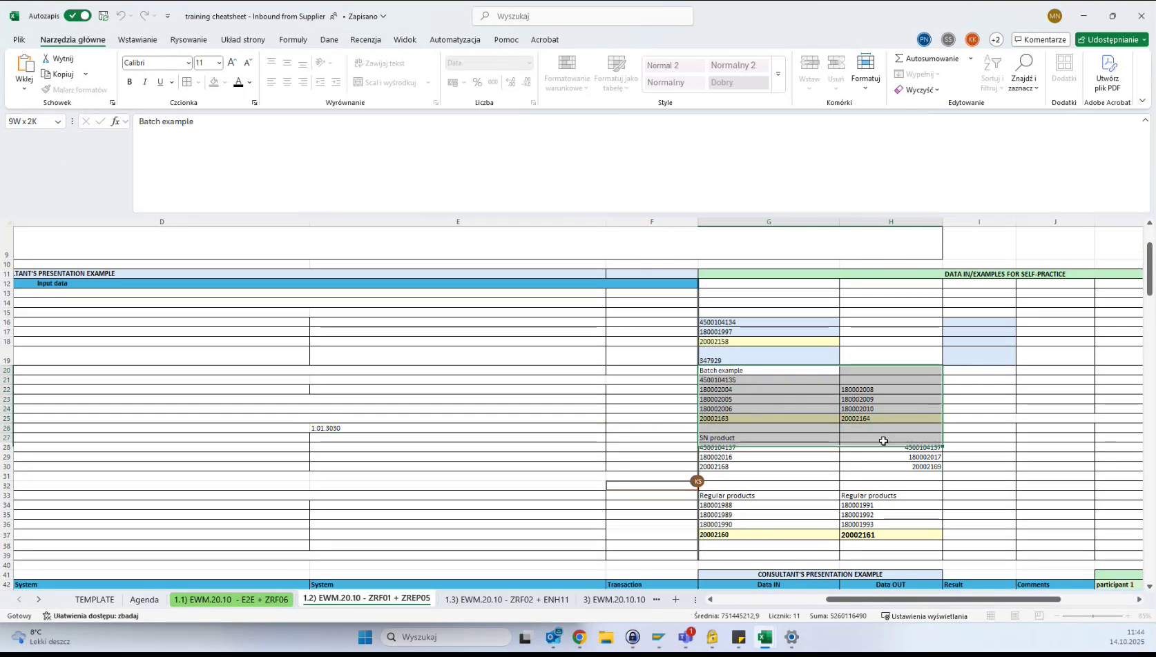Switch to the Formuły ribbon tab

(x=293, y=39)
